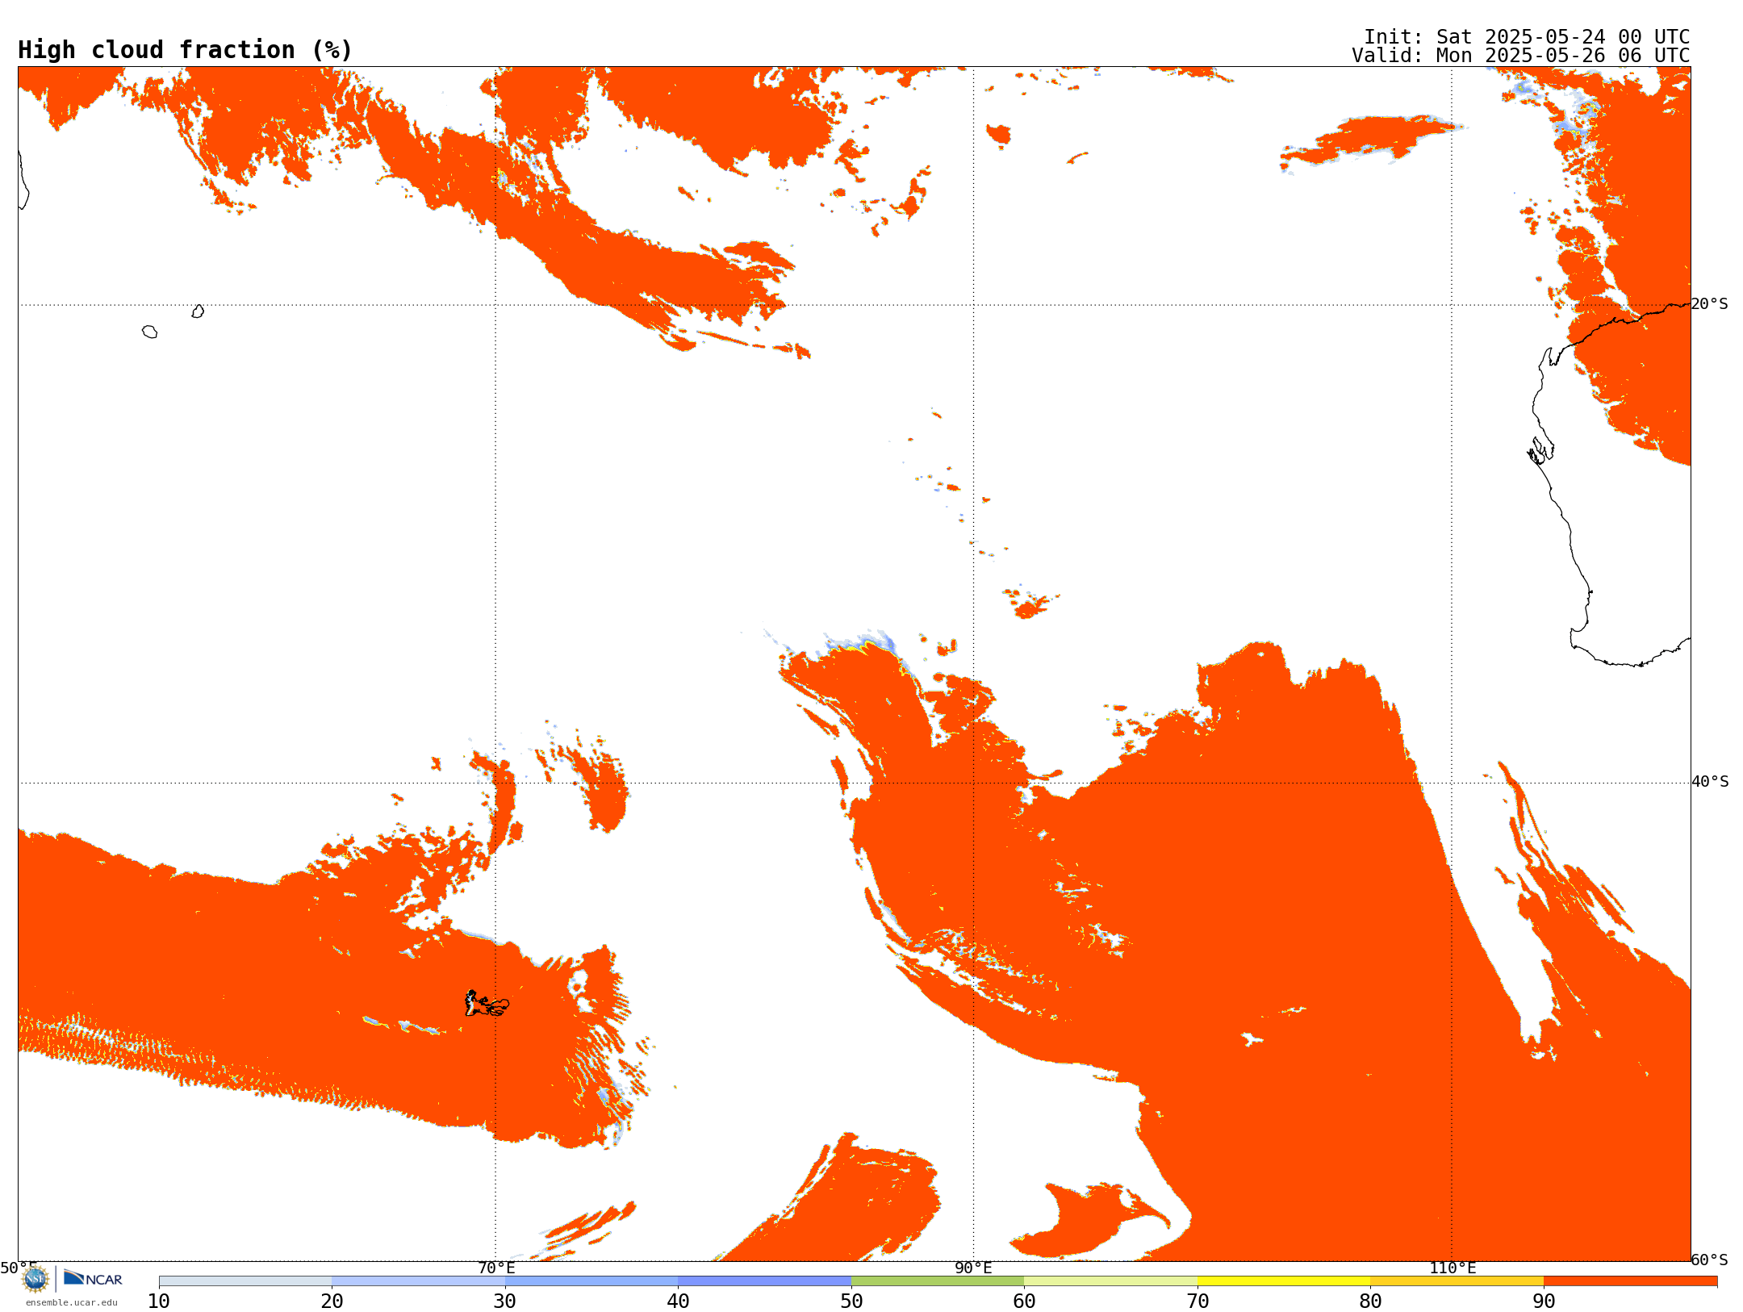Screen dimensions: 1743x1312
Task: Click the 90°E longitude label
Action: (x=973, y=1268)
